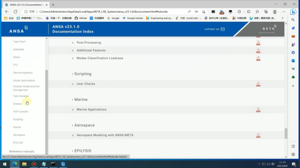The width and height of the screenshot is (300, 168).
Task: Open Windows Start menu
Action: tap(5, 164)
